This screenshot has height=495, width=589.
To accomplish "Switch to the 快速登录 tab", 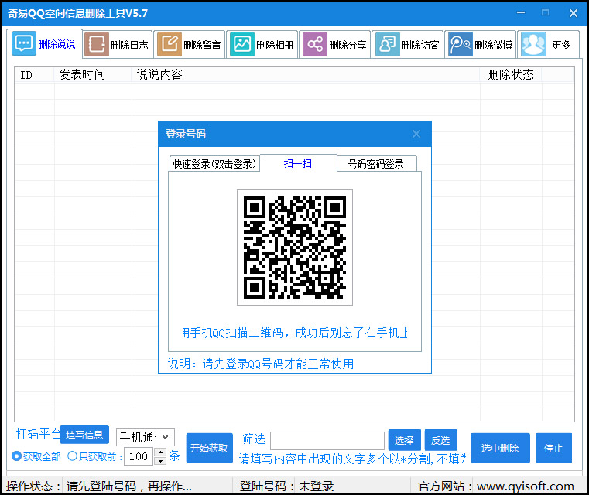I will coord(214,164).
